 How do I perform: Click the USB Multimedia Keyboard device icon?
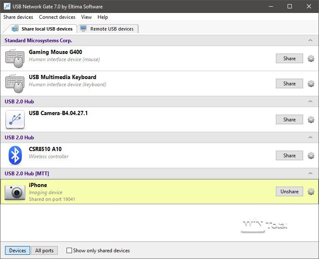[x=15, y=84]
